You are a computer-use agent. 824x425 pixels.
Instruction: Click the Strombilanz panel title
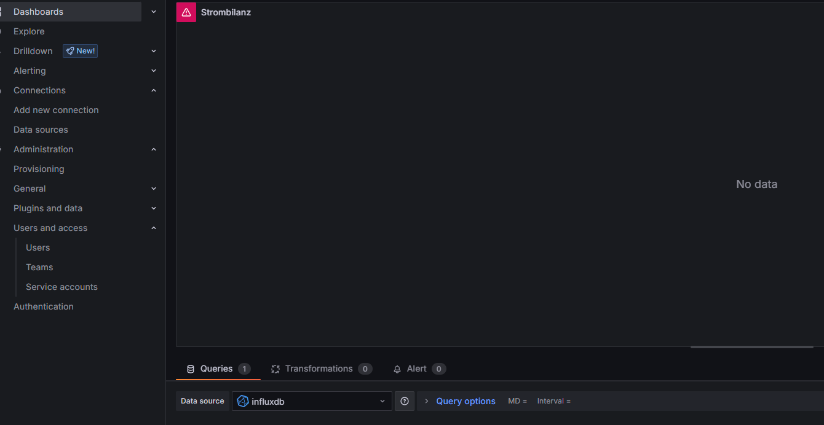coord(226,12)
